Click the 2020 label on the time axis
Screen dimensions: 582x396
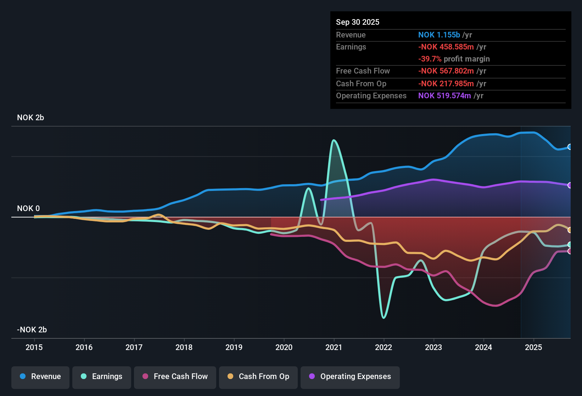tap(284, 348)
